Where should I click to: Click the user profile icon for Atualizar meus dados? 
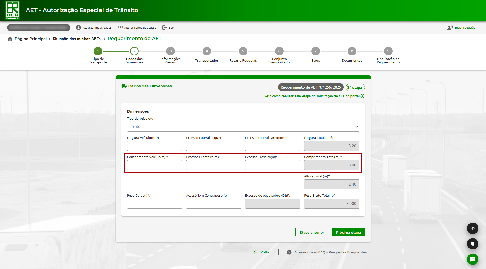click(78, 27)
